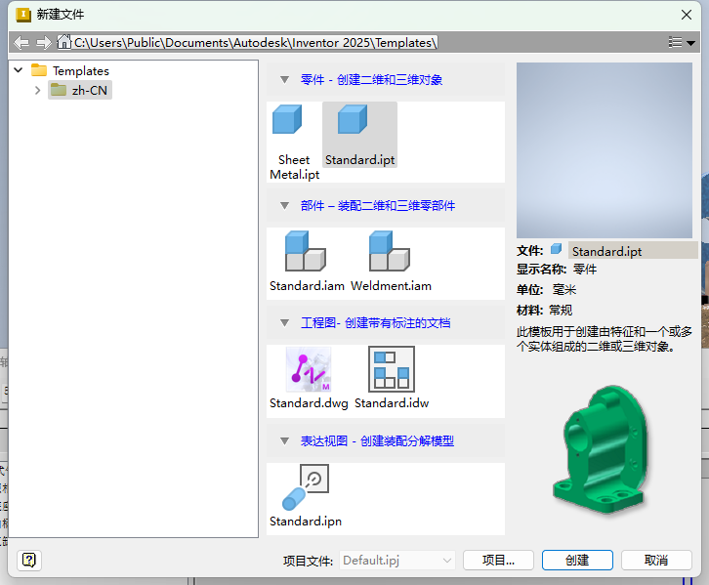Click the 单位: 毫米 info line
709x585 pixels.
click(x=547, y=290)
